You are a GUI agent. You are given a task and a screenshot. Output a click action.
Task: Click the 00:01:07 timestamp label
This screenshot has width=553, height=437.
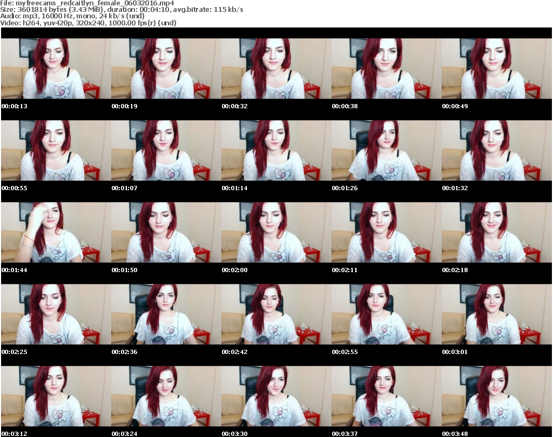[125, 188]
